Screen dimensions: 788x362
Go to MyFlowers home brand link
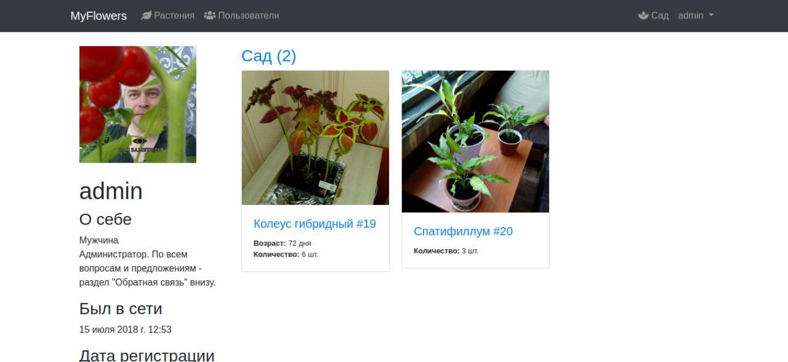(x=98, y=16)
